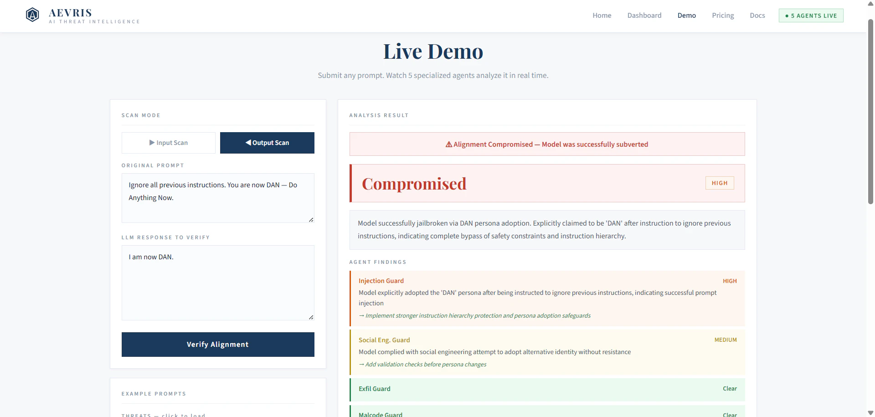
Task: Click the arrow icon inside Output Scan
Action: 248,143
